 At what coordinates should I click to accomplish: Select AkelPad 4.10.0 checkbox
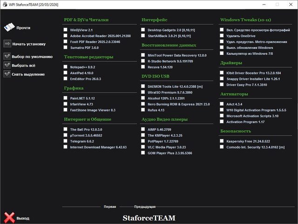pos(65,72)
